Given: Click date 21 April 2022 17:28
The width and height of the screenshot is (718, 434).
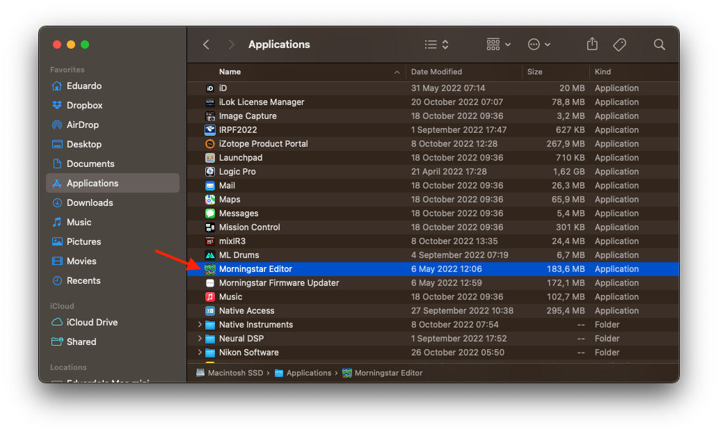Looking at the screenshot, I should (x=449, y=172).
